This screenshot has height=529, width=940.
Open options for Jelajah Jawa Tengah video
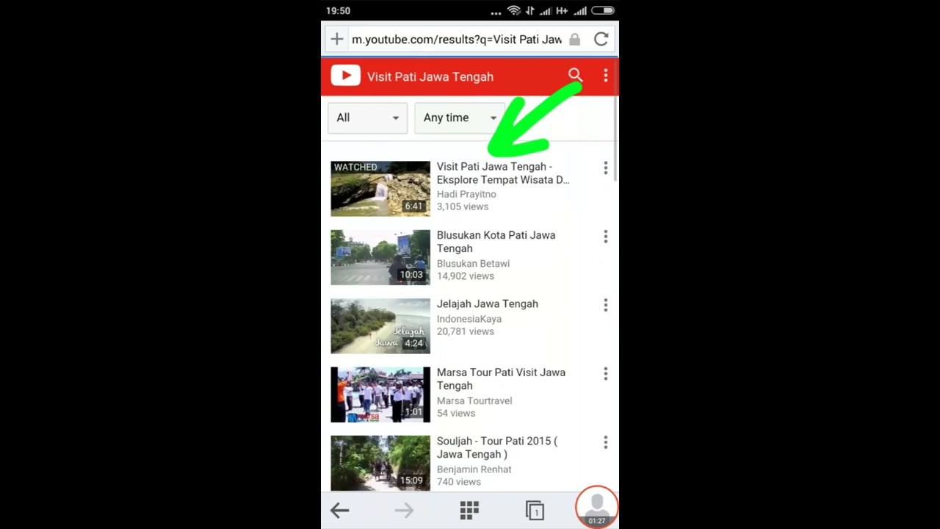pos(605,305)
